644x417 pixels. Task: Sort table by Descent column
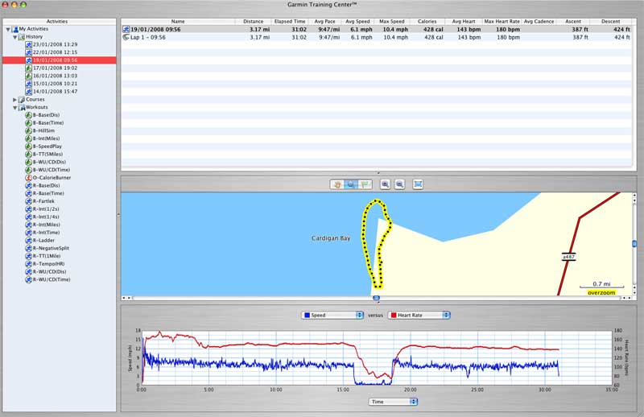(x=611, y=22)
